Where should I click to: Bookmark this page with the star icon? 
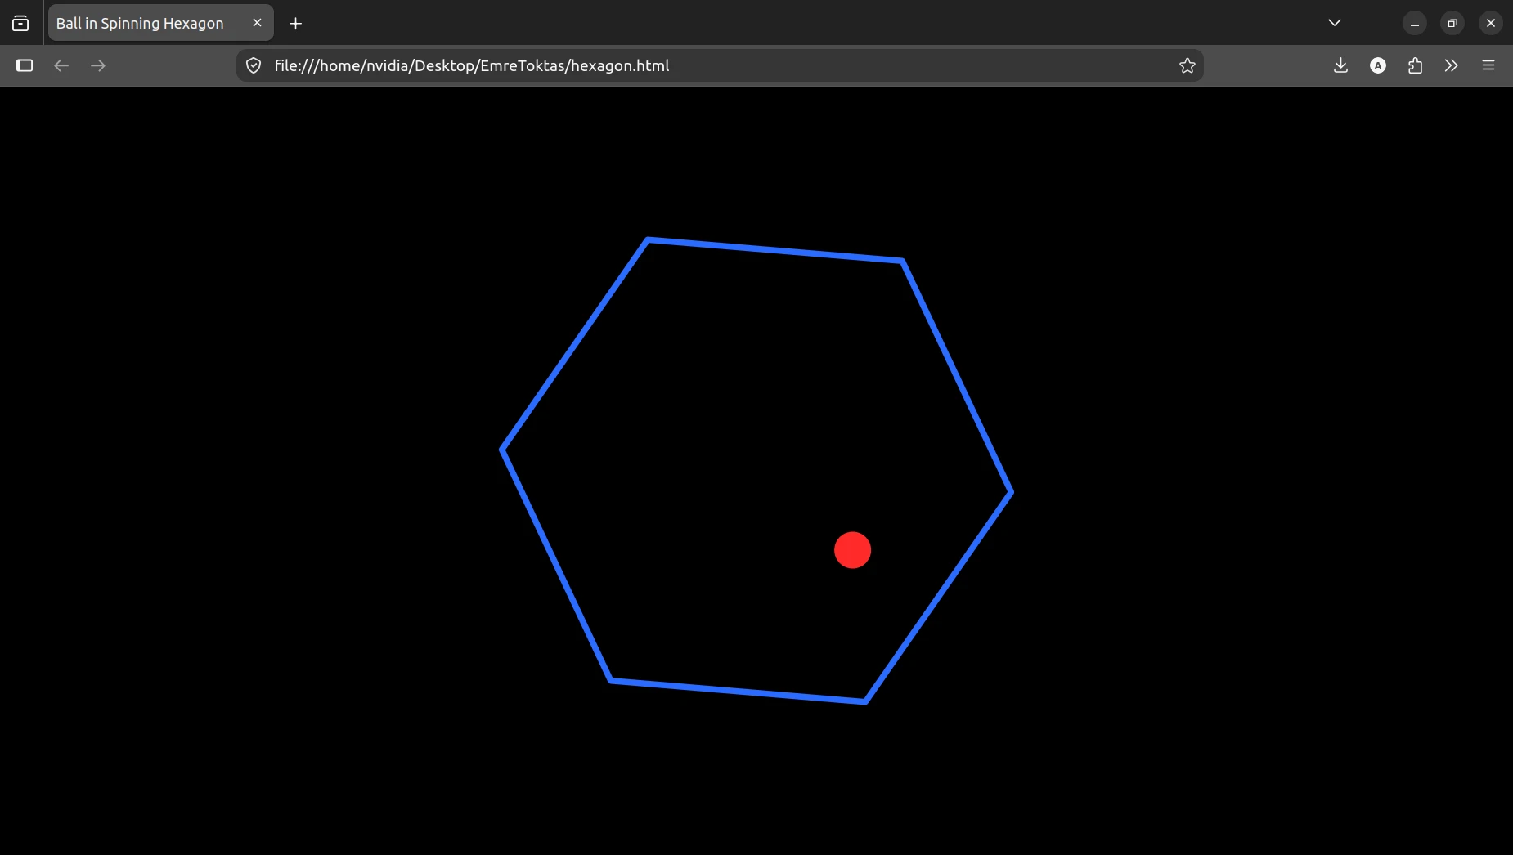point(1188,65)
